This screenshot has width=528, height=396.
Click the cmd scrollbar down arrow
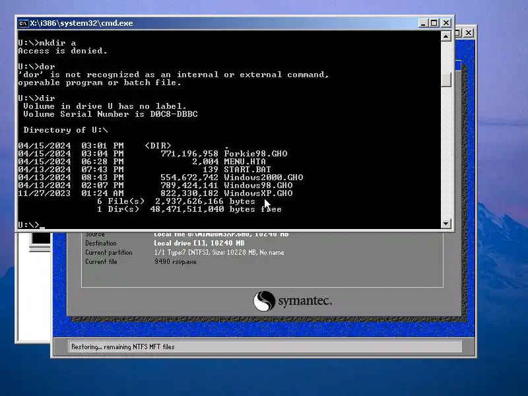(x=446, y=223)
